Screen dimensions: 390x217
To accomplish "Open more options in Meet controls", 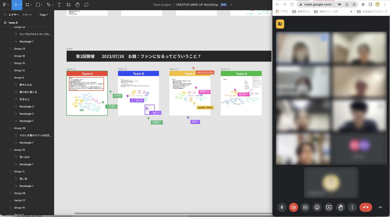I will click(x=352, y=207).
